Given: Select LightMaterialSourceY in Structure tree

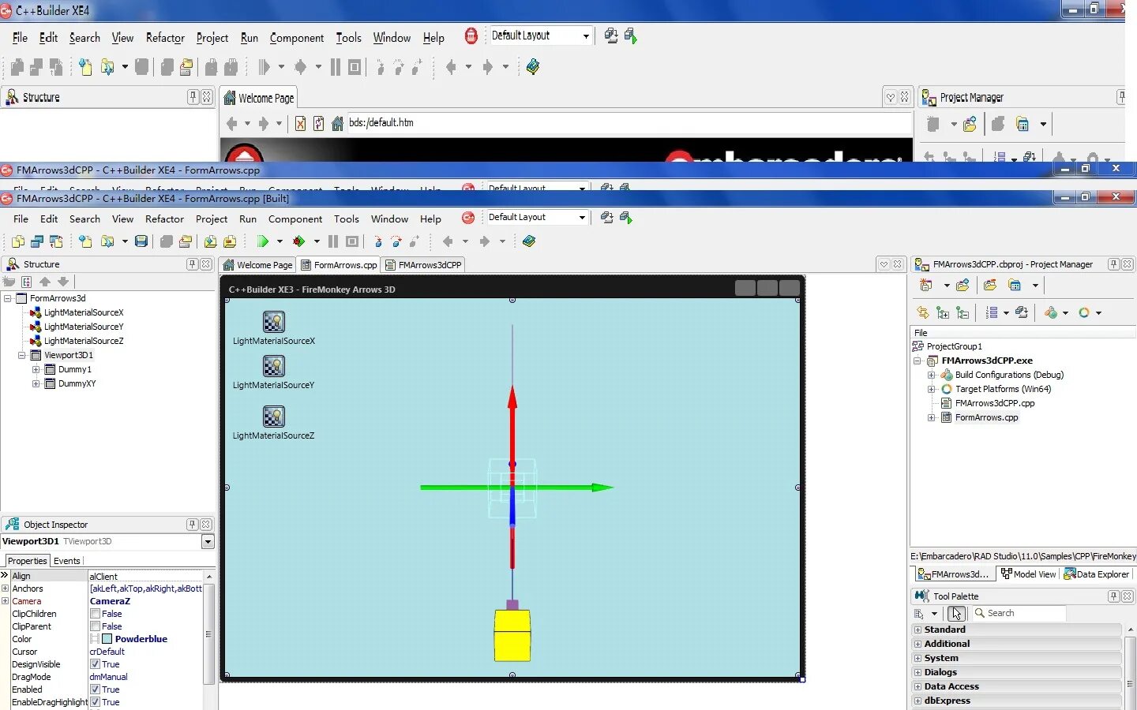Looking at the screenshot, I should [84, 327].
